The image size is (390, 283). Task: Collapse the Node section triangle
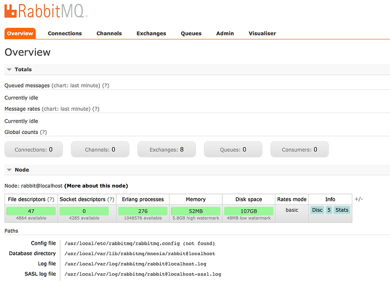(9, 170)
